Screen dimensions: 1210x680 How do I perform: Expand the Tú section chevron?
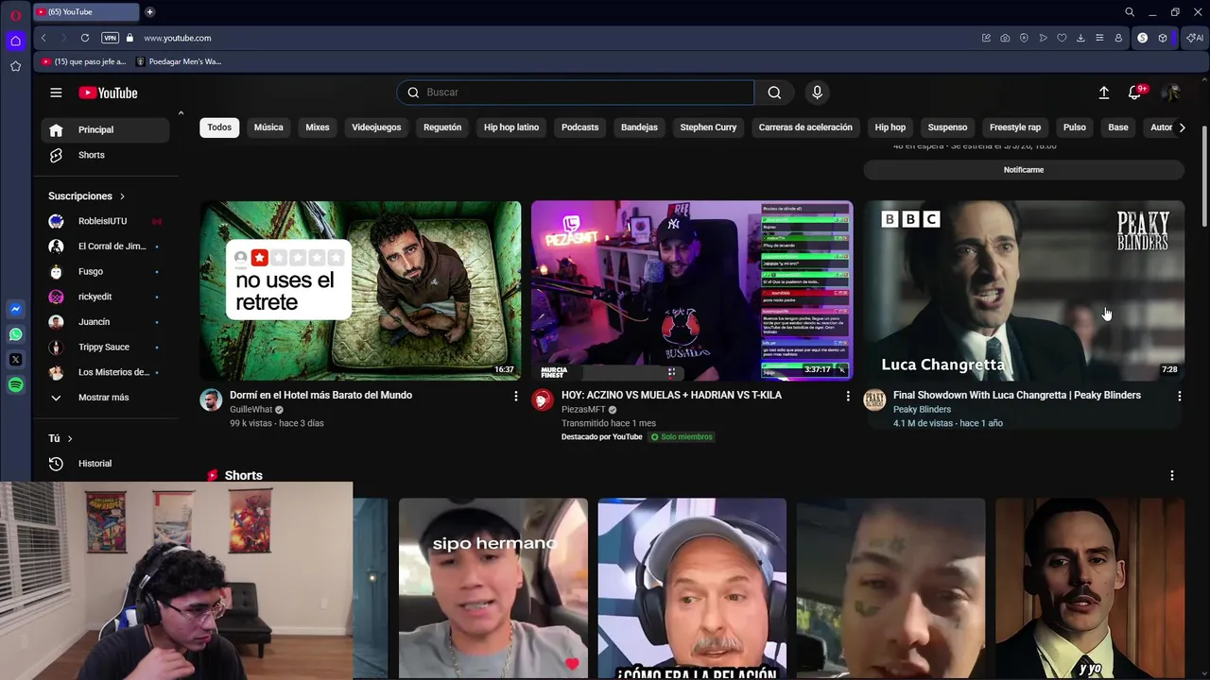point(70,438)
